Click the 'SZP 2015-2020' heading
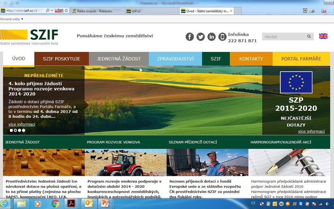 click(296, 104)
